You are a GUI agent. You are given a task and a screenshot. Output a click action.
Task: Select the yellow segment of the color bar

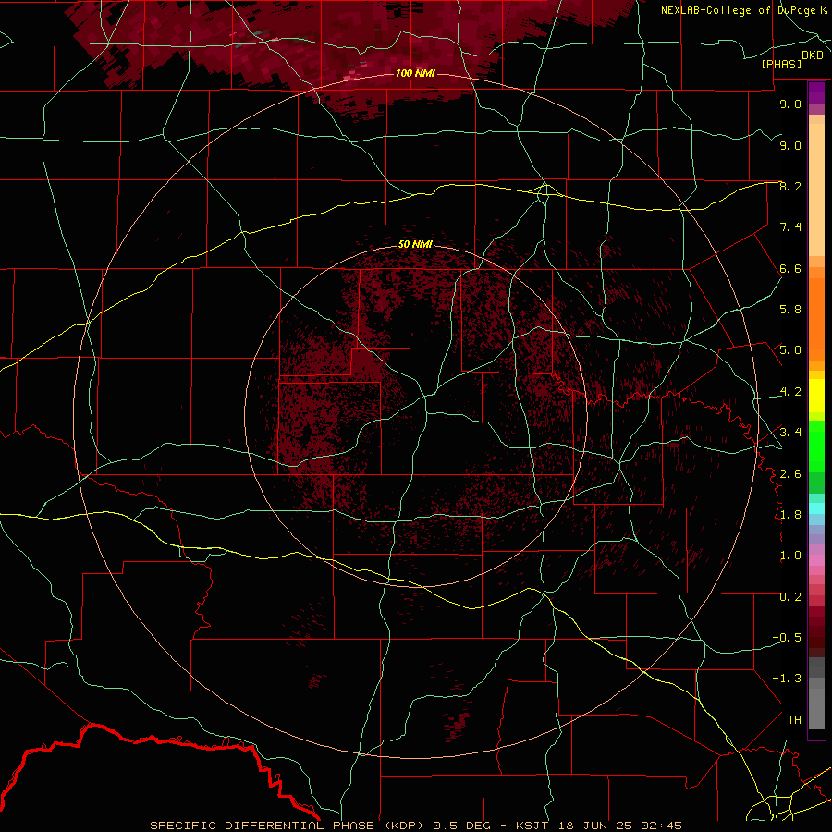(x=816, y=396)
